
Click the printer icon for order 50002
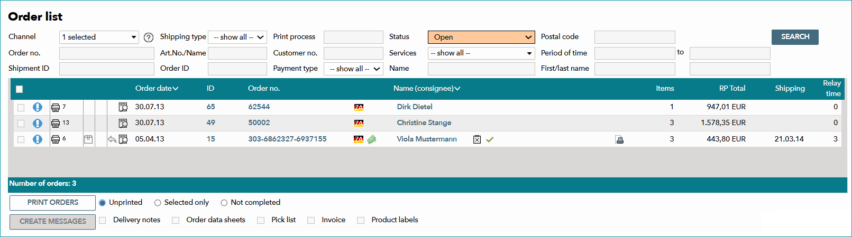[x=56, y=124]
